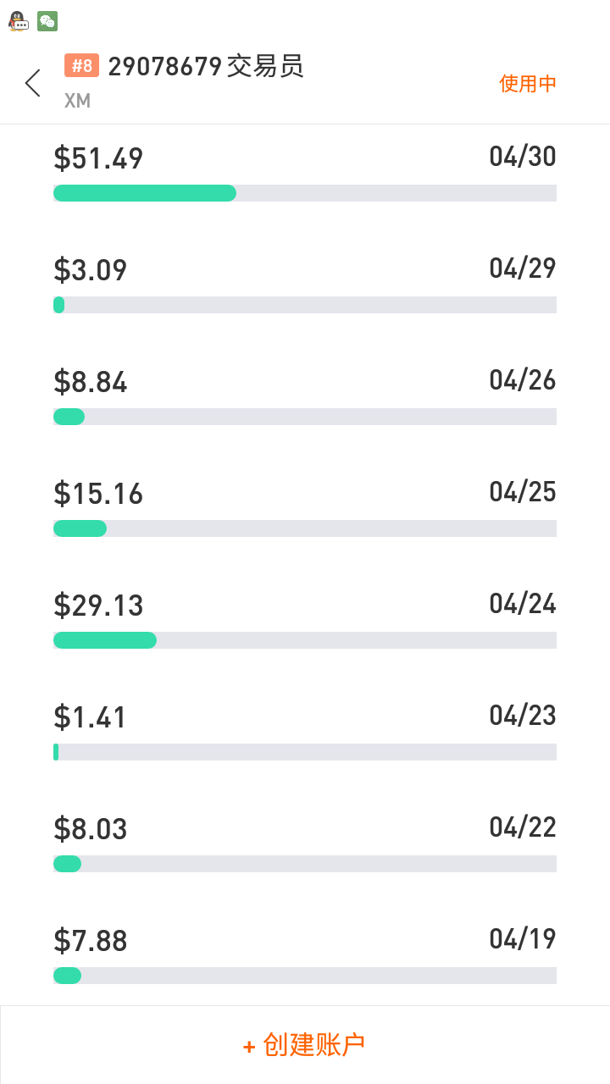Tap the 04/23 date label
The image size is (610, 1084).
click(522, 716)
